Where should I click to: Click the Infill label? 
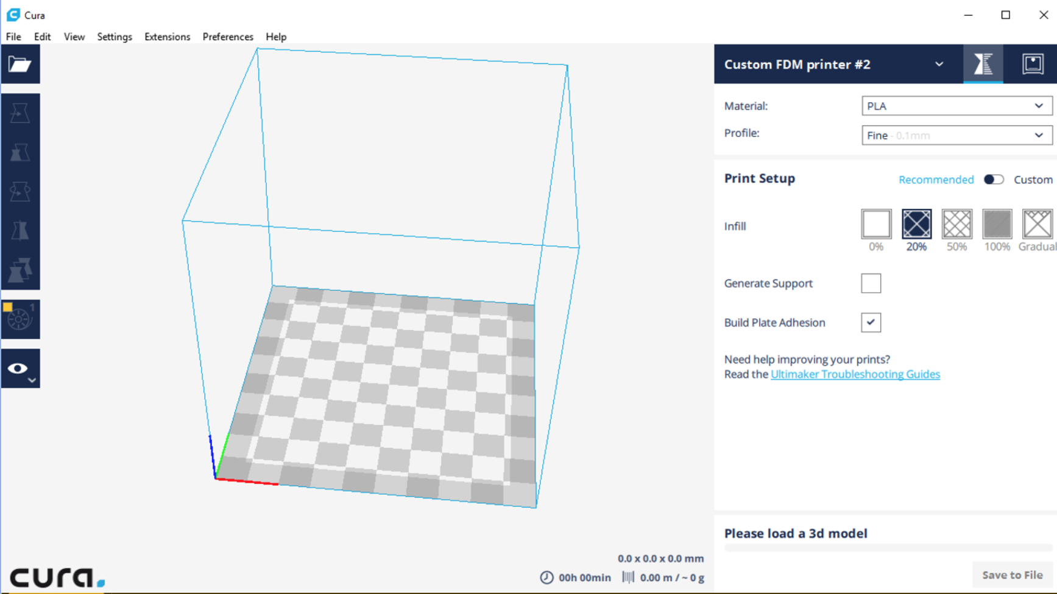(x=735, y=226)
